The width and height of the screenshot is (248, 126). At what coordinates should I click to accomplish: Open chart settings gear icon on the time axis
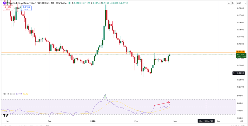tap(242, 121)
